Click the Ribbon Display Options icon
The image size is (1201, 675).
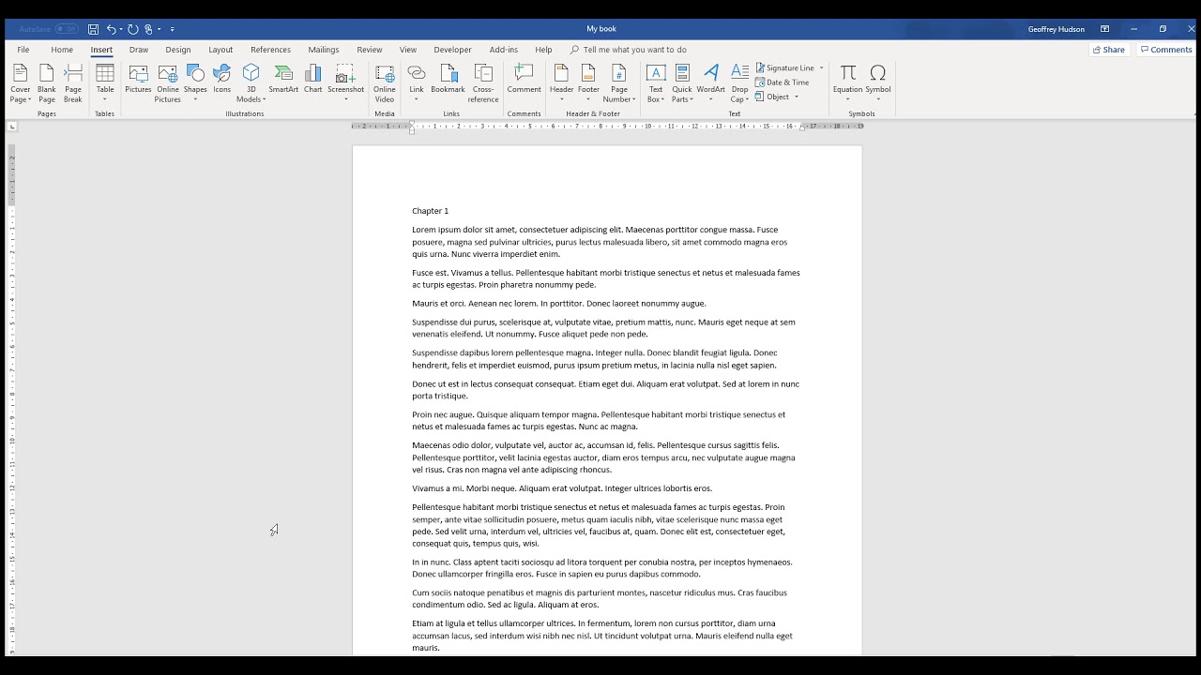tap(1104, 29)
